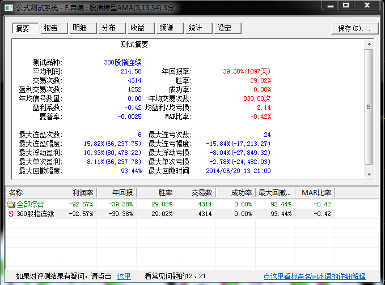Image resolution: width=385 pixels, height=285 pixels.
Task: Close the 公式测试系统 window
Action: pos(367,6)
